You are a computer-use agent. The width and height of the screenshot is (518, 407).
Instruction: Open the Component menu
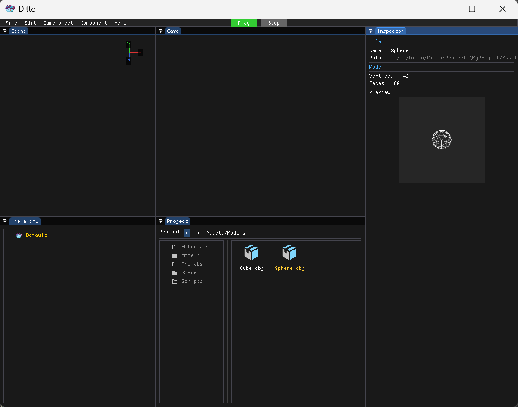94,23
